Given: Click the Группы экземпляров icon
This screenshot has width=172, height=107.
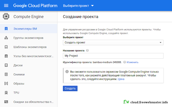Looking at the screenshot, I should click(6, 38).
